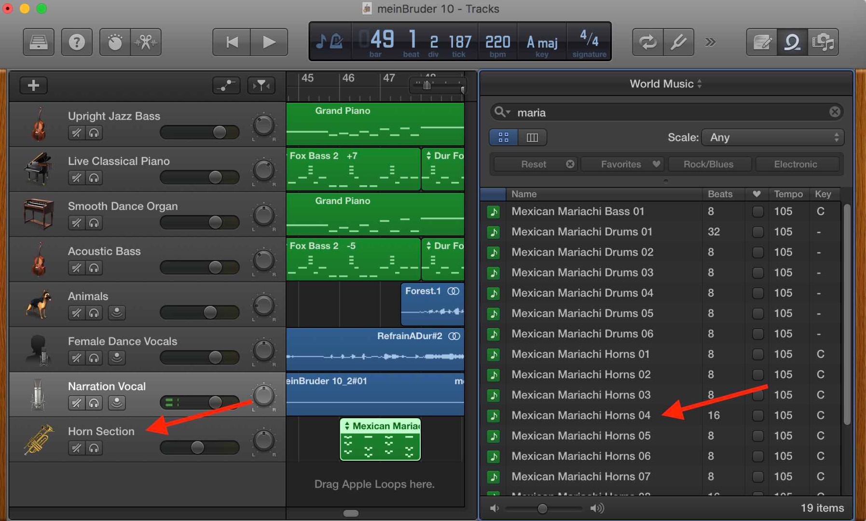Open the Note Pads panel
Image resolution: width=866 pixels, height=521 pixels.
(761, 42)
